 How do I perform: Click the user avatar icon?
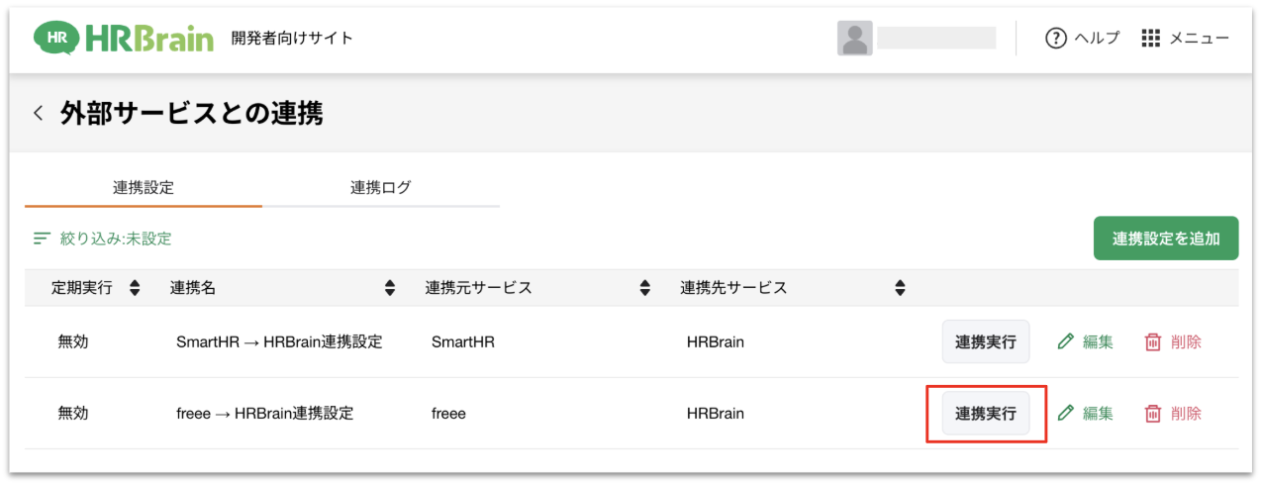pyautogui.click(x=854, y=39)
